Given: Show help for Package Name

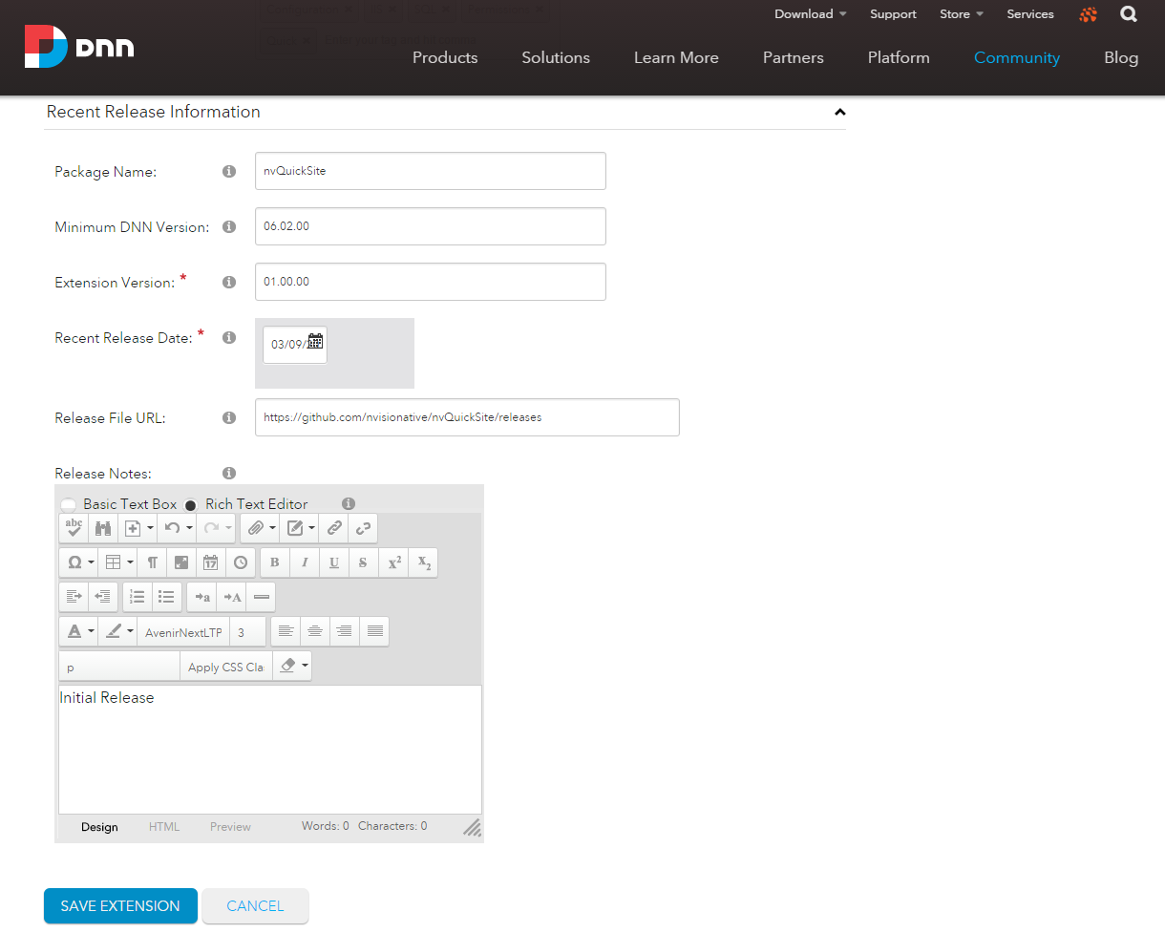Looking at the screenshot, I should (229, 172).
